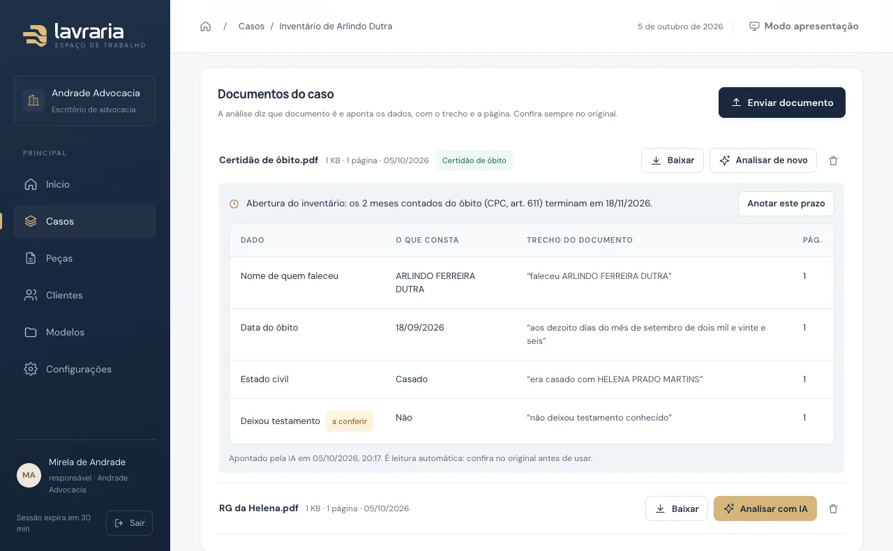The image size is (893, 551).
Task: Click the date '5 de outubro de 2026'
Action: tap(680, 27)
